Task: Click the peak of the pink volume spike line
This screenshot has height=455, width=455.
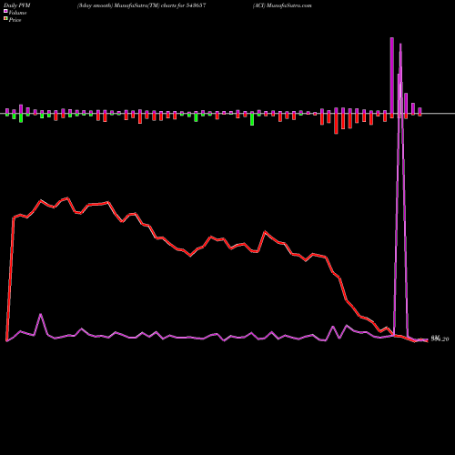Action: 400,44
